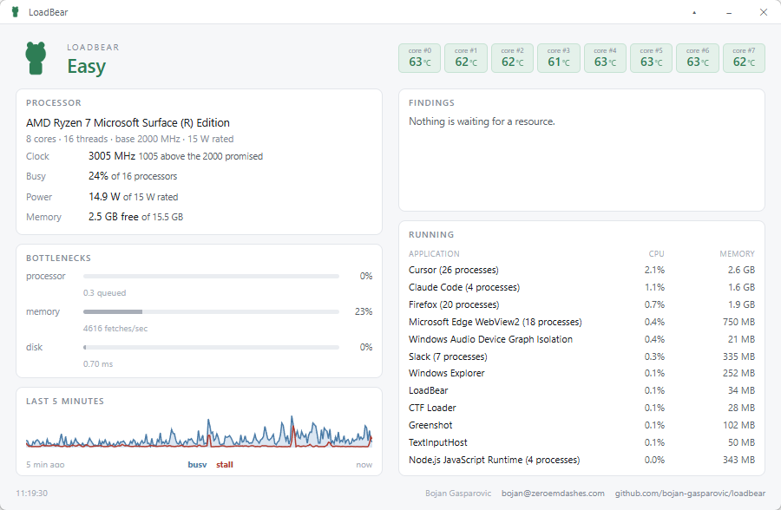The height and width of the screenshot is (510, 781).
Task: Click the bojan@zeroemdashes.com email link
Action: pos(553,493)
